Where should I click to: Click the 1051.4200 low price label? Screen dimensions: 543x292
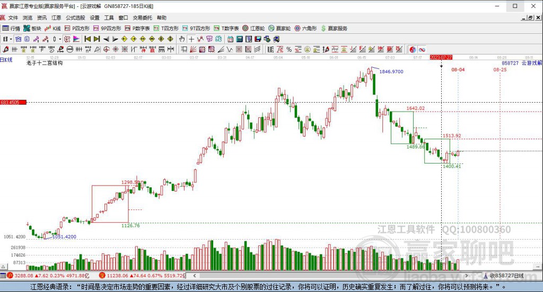coord(64,236)
